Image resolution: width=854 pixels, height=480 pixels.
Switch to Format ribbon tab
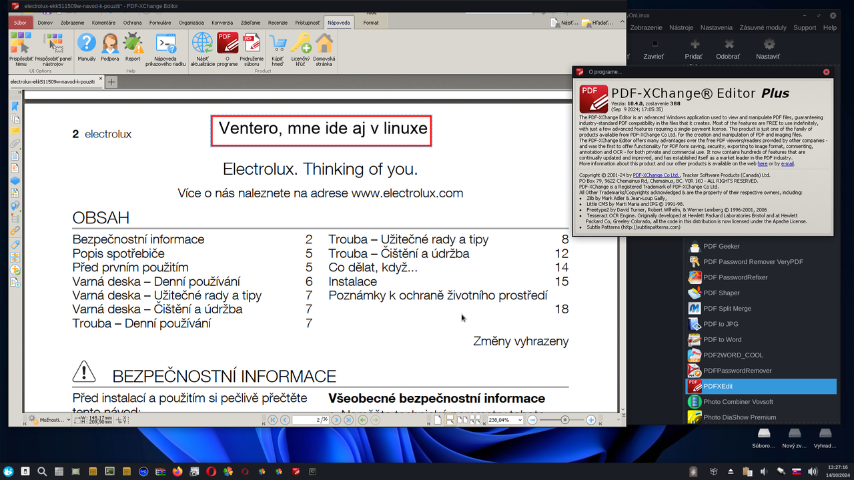click(x=371, y=23)
